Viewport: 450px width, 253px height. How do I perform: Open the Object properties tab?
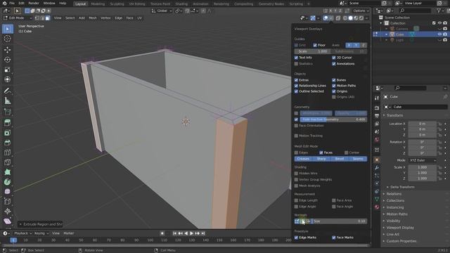377,160
